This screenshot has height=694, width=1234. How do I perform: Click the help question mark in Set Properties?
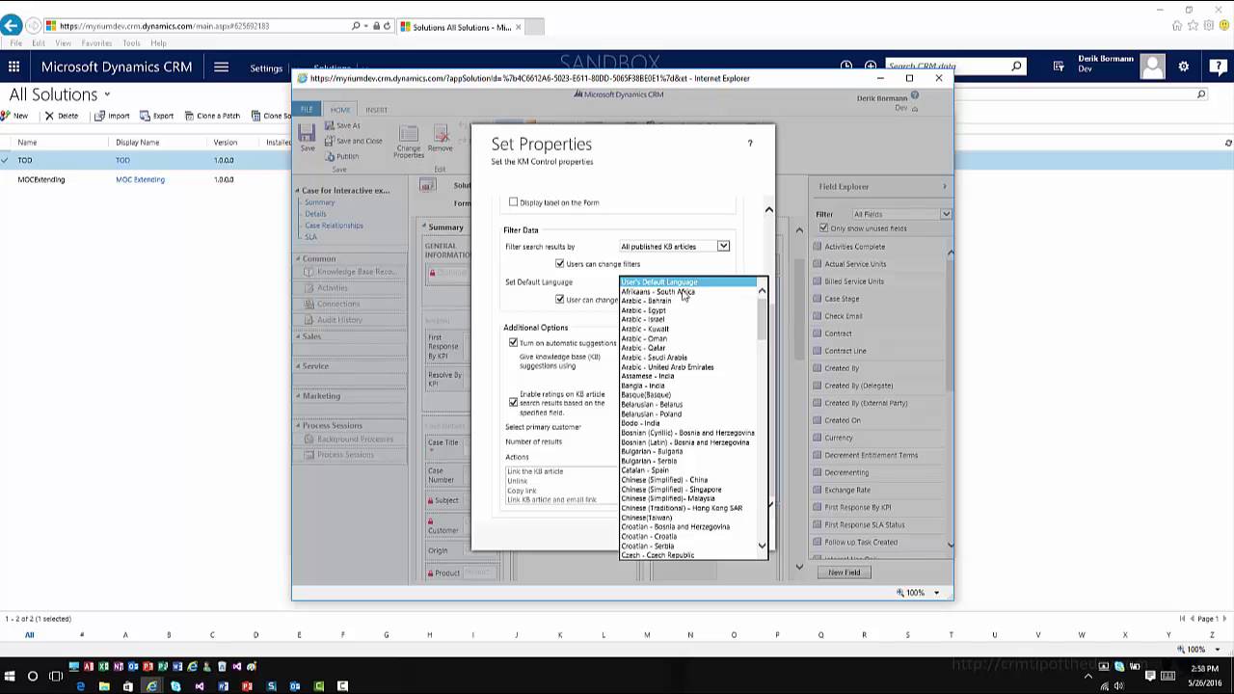(750, 143)
